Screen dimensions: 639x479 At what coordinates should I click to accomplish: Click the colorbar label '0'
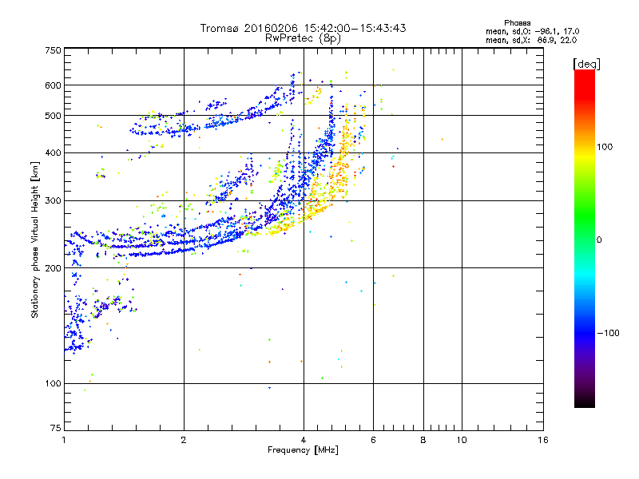[x=599, y=240]
